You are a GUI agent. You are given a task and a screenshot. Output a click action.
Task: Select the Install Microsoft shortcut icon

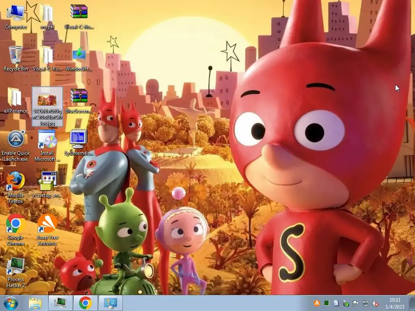pyautogui.click(x=47, y=145)
